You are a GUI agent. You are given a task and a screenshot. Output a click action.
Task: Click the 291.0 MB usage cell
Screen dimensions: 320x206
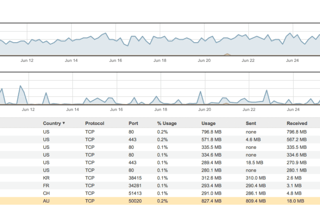point(211,193)
